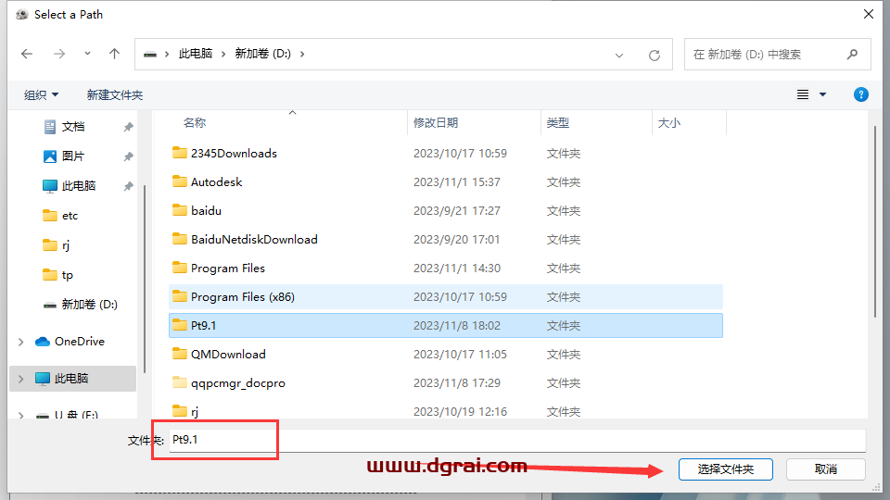Unpin 图片 using its pin icon
This screenshot has width=890, height=500.
(x=128, y=156)
